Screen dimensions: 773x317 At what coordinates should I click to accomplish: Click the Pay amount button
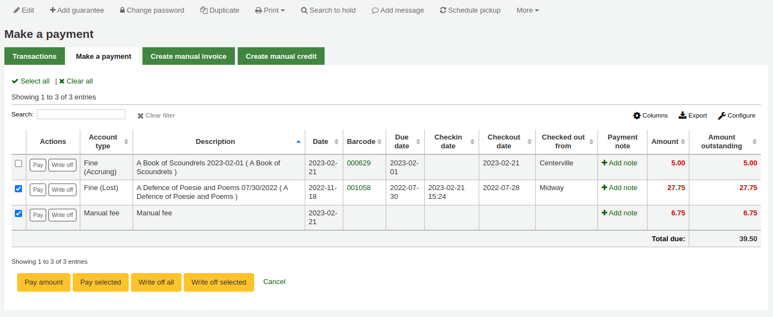coord(43,282)
